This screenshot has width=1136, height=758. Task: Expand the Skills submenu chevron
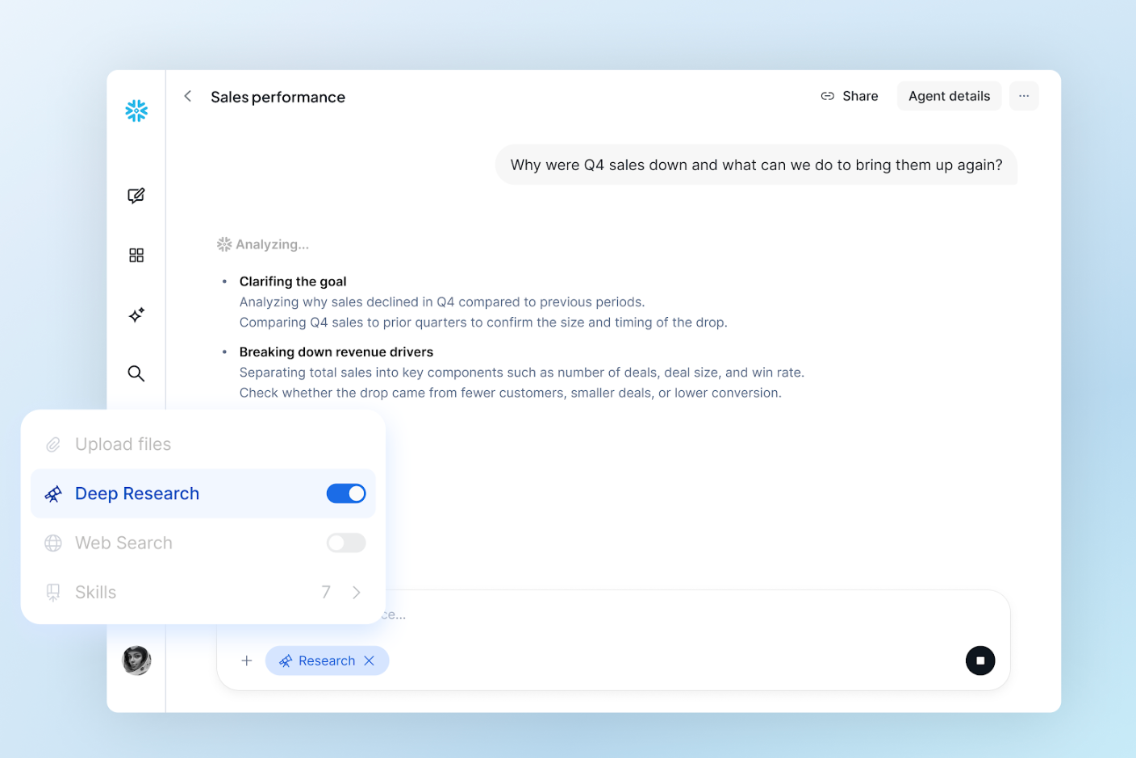(x=357, y=593)
